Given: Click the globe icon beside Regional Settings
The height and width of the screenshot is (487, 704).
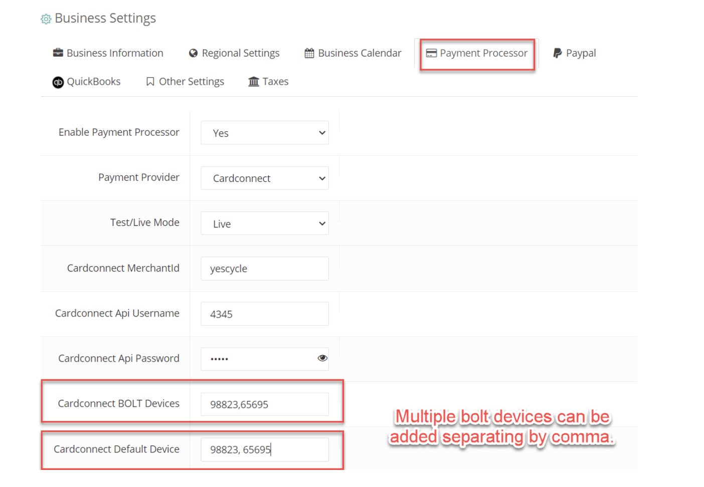Looking at the screenshot, I should coord(193,53).
